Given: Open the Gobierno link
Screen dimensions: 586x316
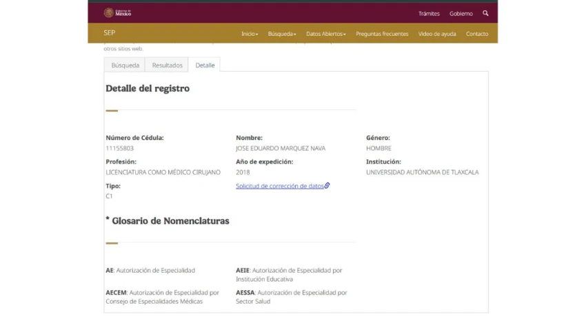Looking at the screenshot, I should point(461,14).
